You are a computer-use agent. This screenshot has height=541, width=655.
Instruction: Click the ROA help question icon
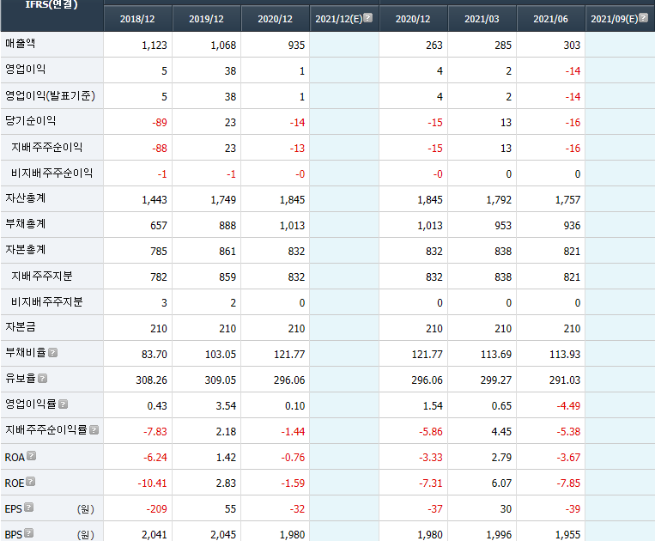click(x=31, y=456)
